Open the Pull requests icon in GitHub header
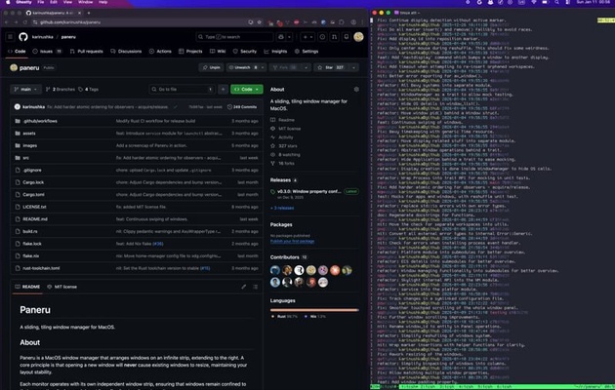The height and width of the screenshot is (390, 615). (x=334, y=37)
